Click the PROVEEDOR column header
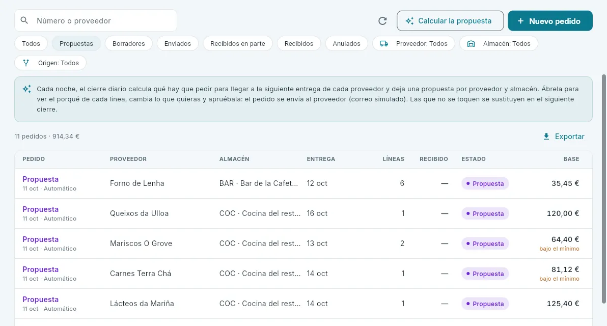607x326 pixels. 128,159
